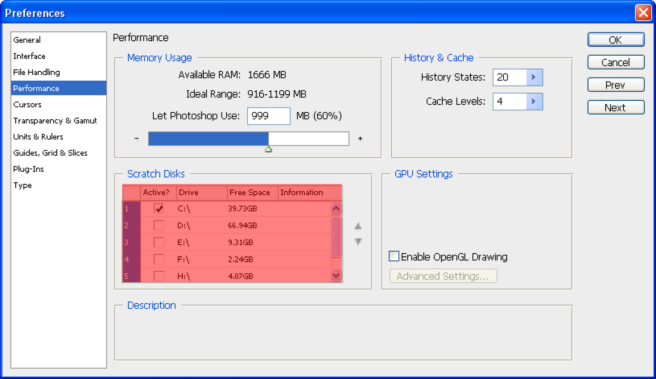The width and height of the screenshot is (656, 379).
Task: Click the 9.31GB free space cell
Action: 240,243
